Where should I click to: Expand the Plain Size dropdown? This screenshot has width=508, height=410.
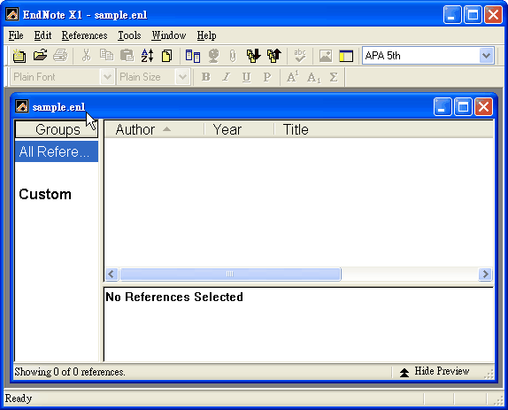point(182,77)
